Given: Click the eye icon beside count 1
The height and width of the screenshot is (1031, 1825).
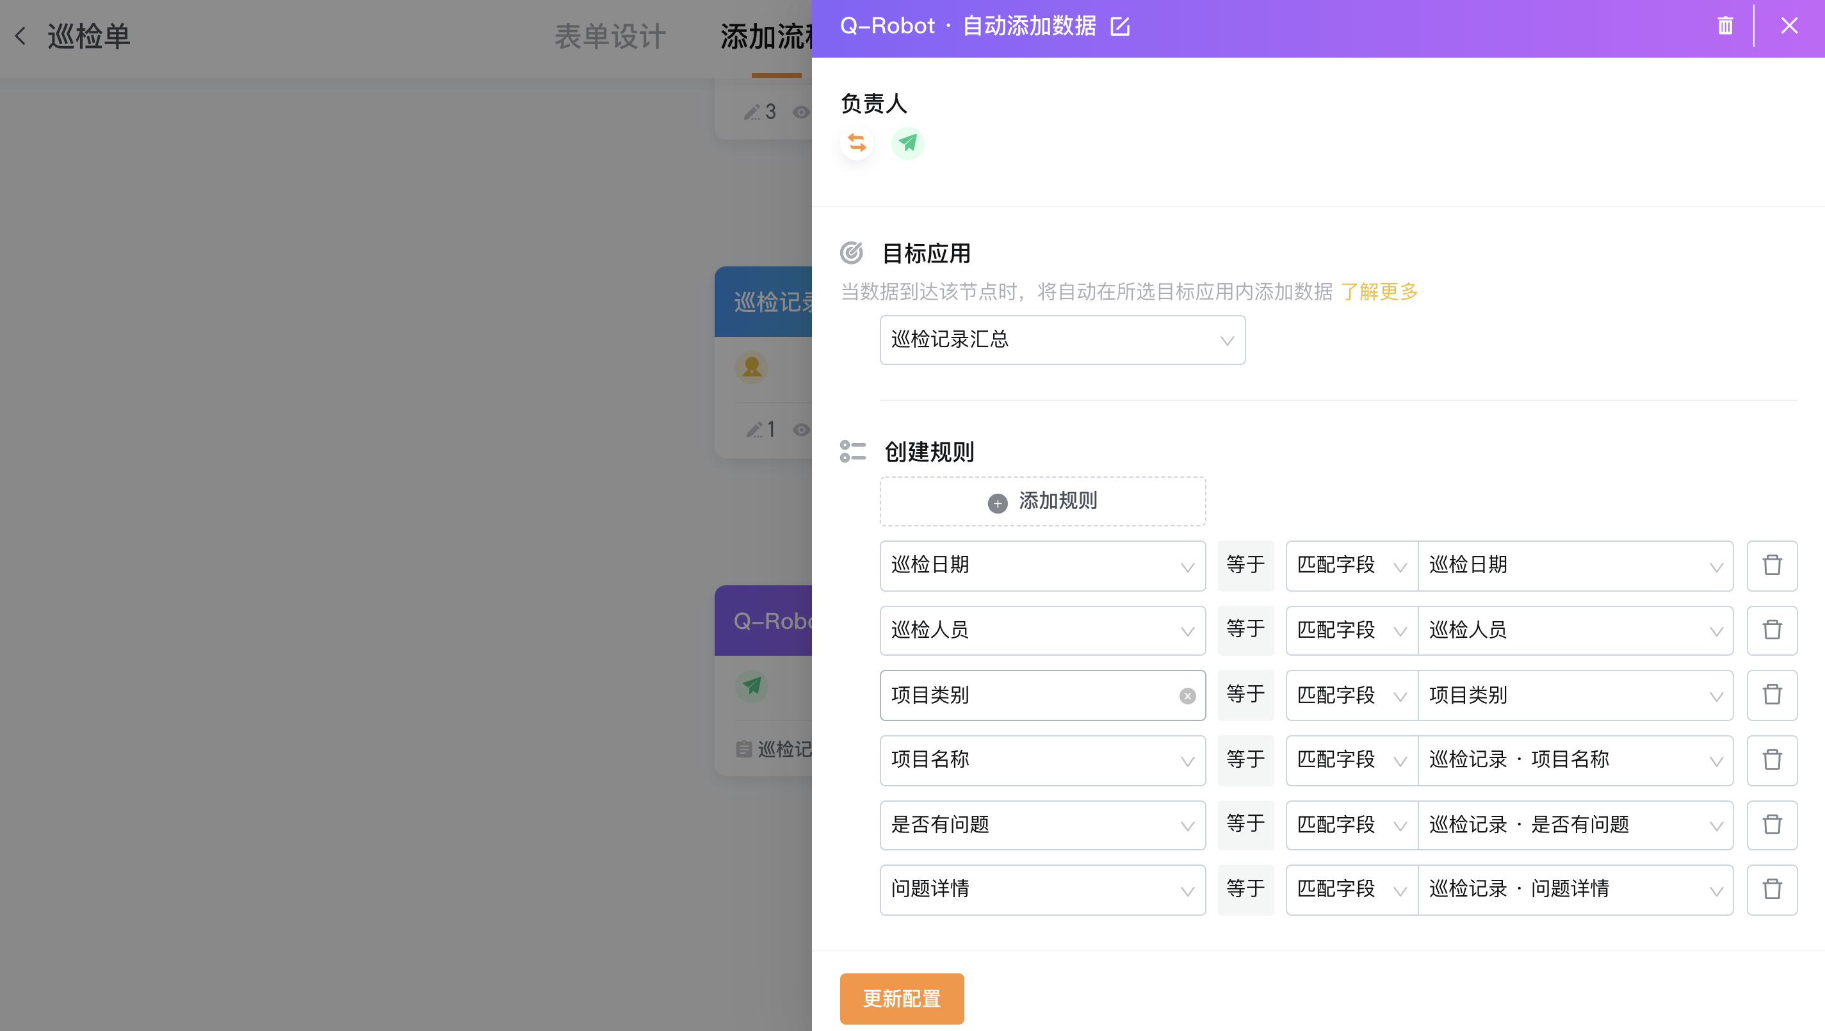Looking at the screenshot, I should [x=801, y=430].
